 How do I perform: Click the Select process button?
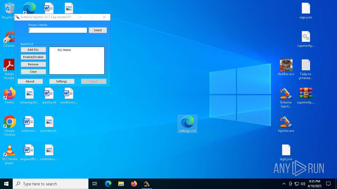(x=98, y=30)
